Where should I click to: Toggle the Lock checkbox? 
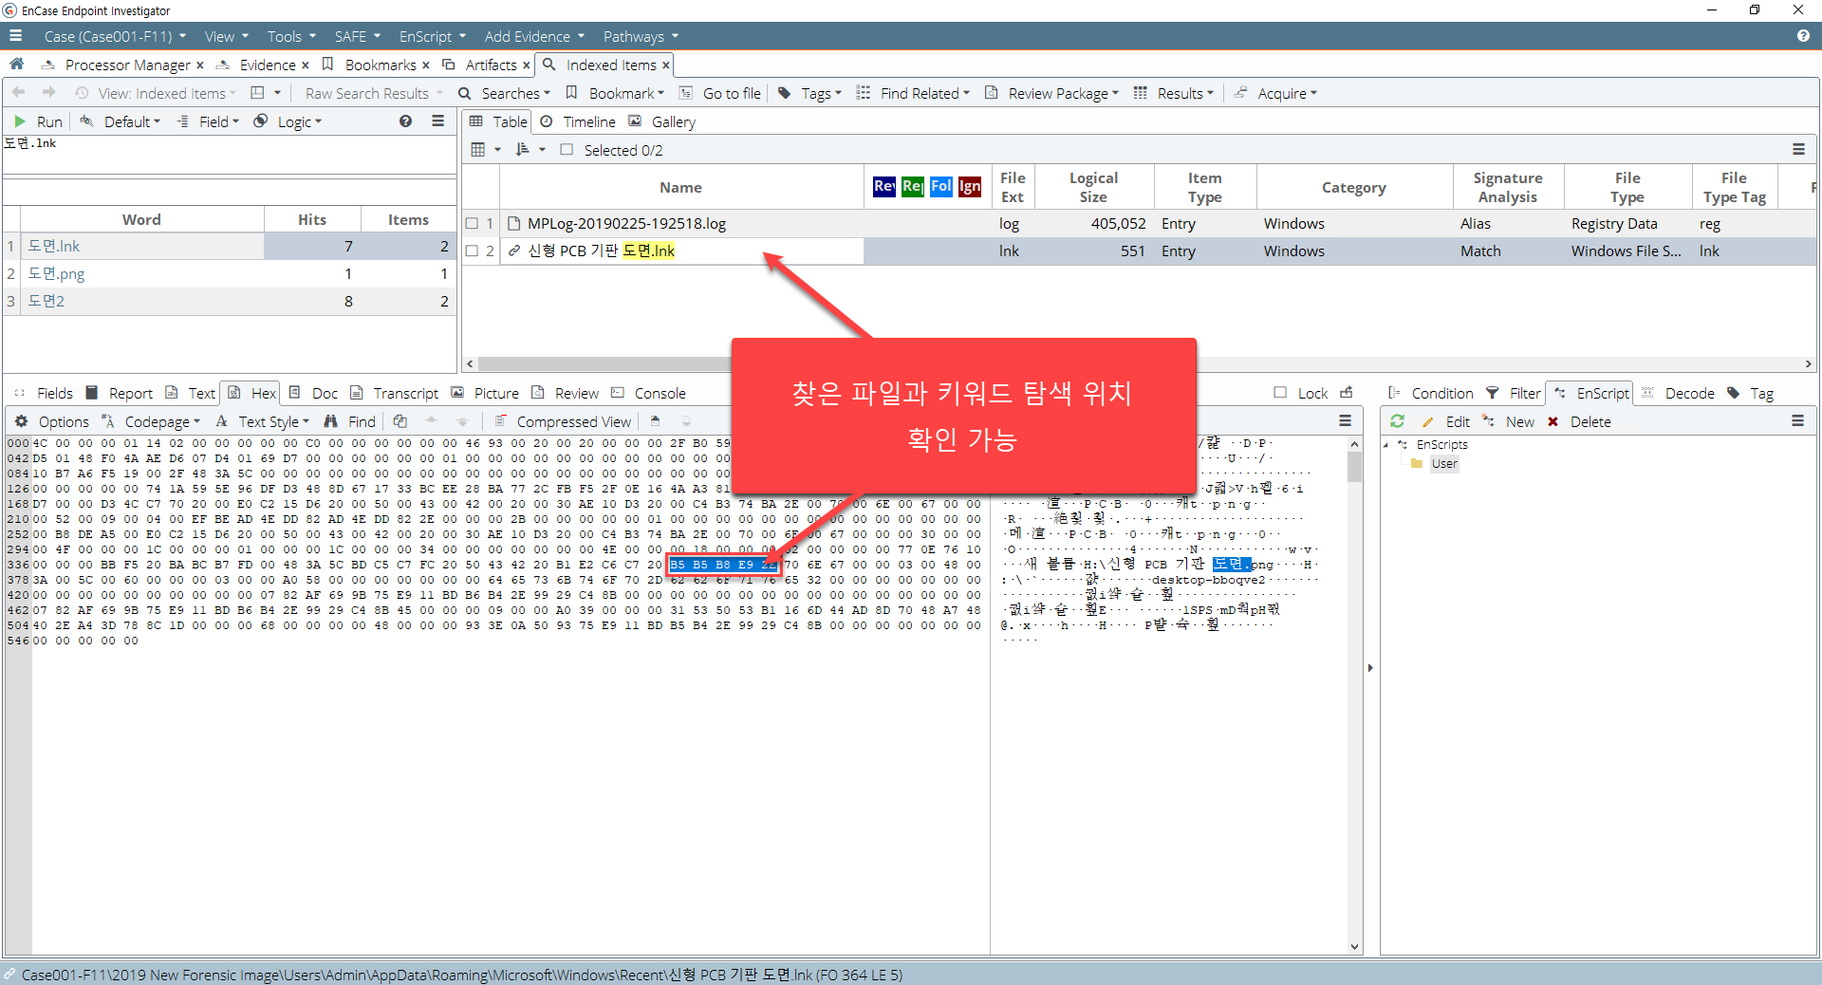click(x=1280, y=393)
